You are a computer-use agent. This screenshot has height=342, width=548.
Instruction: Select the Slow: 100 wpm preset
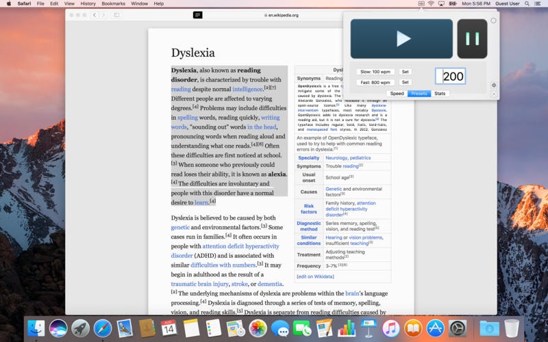(375, 72)
